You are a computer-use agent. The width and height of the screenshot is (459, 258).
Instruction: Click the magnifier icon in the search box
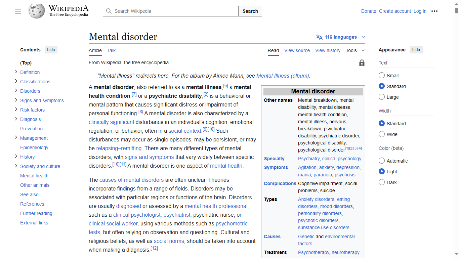pyautogui.click(x=109, y=11)
